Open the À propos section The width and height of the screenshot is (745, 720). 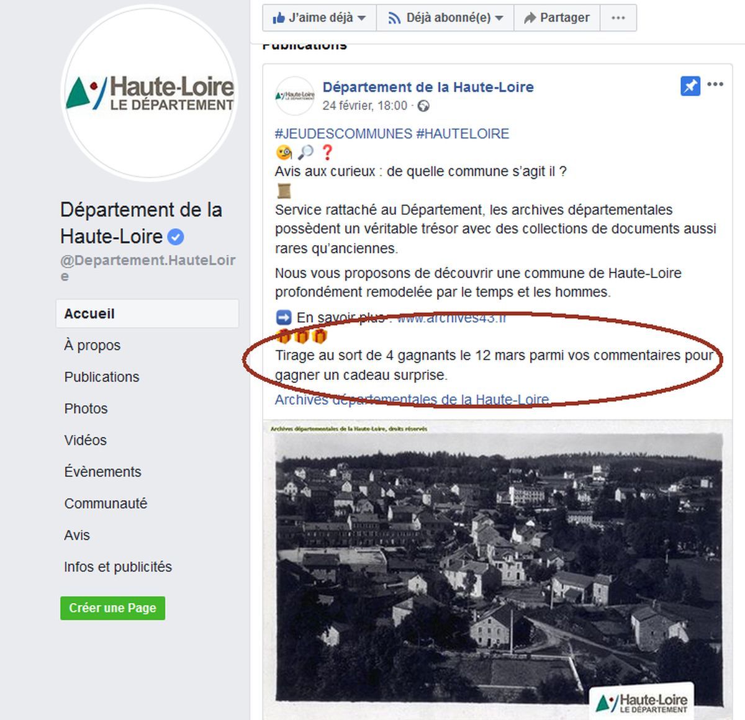click(x=92, y=345)
